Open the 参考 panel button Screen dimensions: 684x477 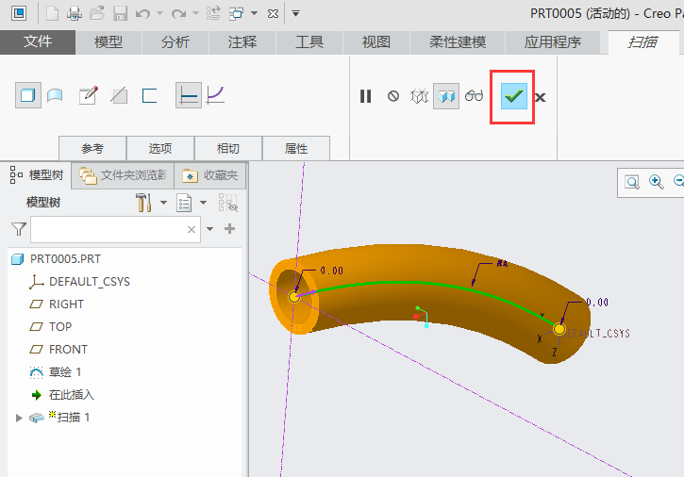point(92,149)
